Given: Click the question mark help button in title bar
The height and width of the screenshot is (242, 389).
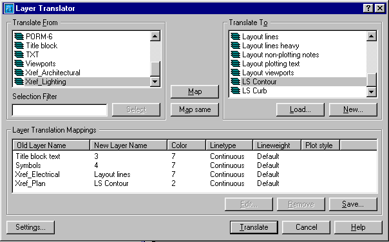Looking at the screenshot, I should [x=368, y=8].
